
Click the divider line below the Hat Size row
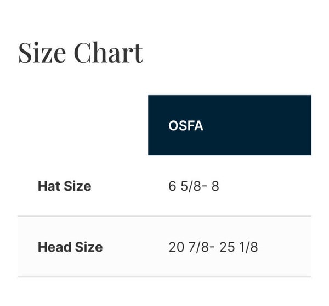[164, 216]
